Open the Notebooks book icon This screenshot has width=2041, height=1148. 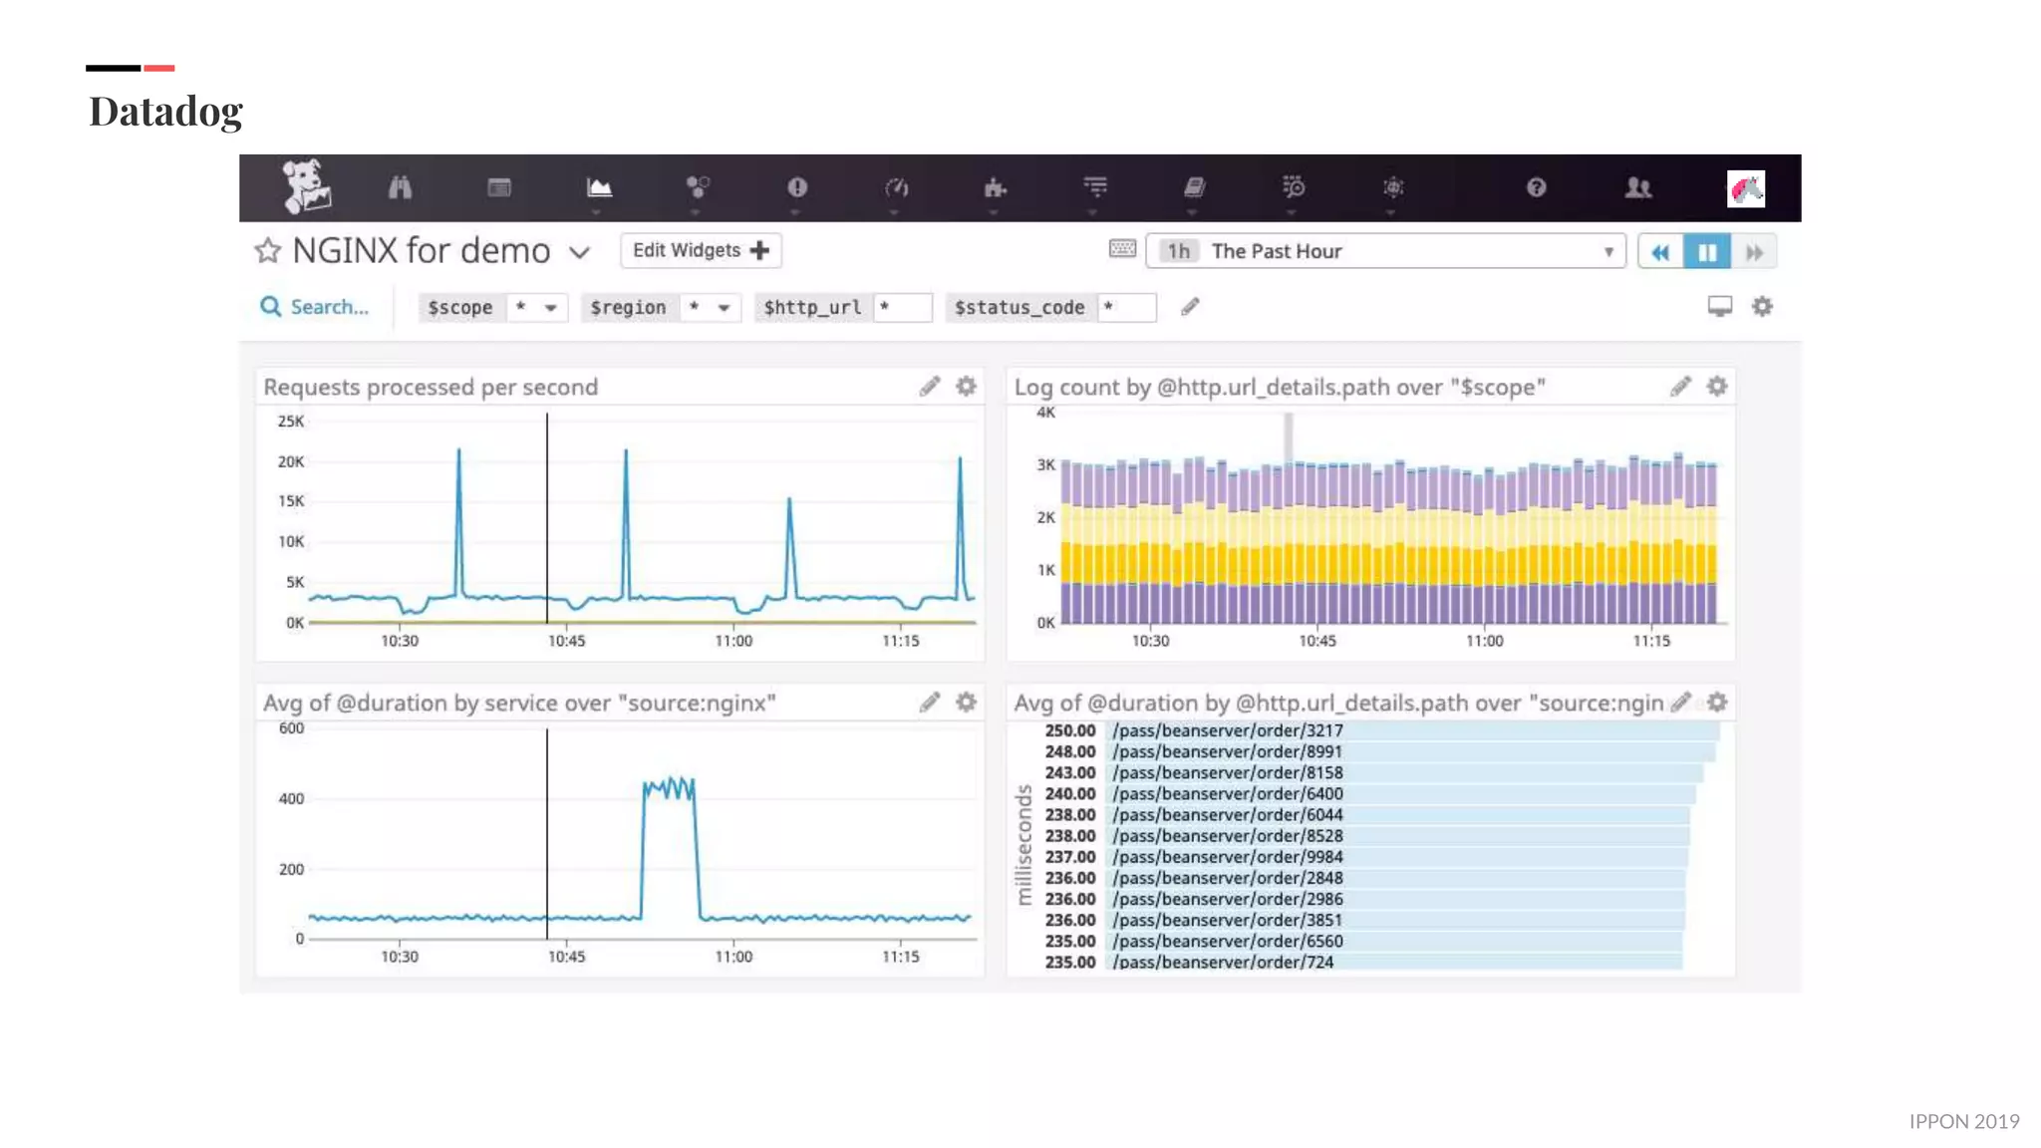click(1194, 187)
